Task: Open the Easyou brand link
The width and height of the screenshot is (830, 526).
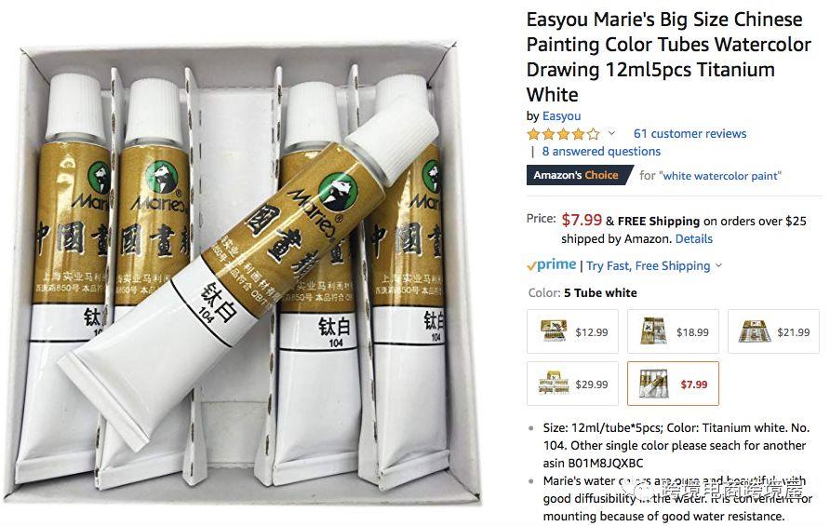Action: click(x=562, y=116)
